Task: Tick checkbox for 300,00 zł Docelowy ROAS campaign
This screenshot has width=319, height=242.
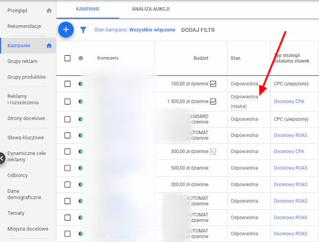Action: click(x=67, y=184)
